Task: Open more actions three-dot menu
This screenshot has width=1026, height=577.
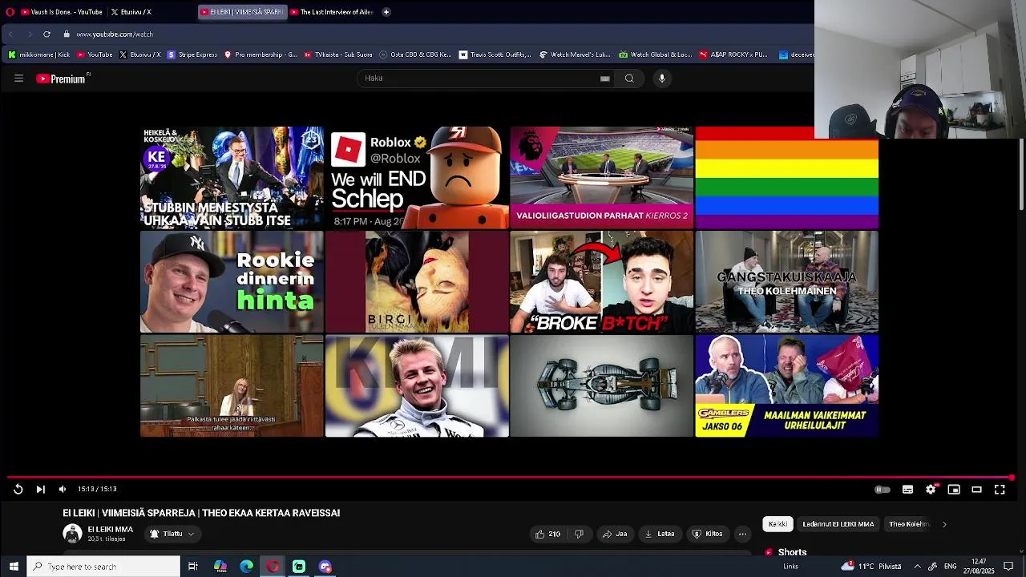Action: (x=742, y=534)
